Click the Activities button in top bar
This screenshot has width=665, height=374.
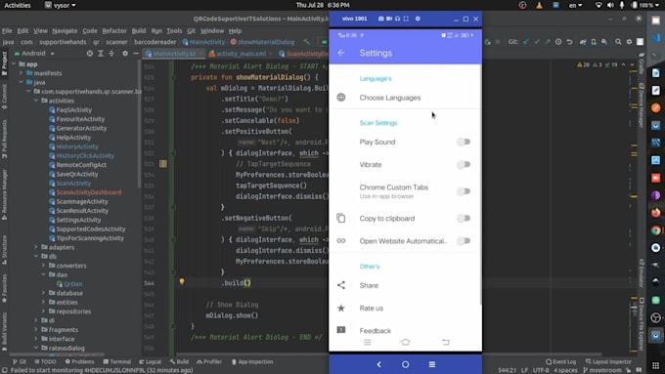coord(18,5)
